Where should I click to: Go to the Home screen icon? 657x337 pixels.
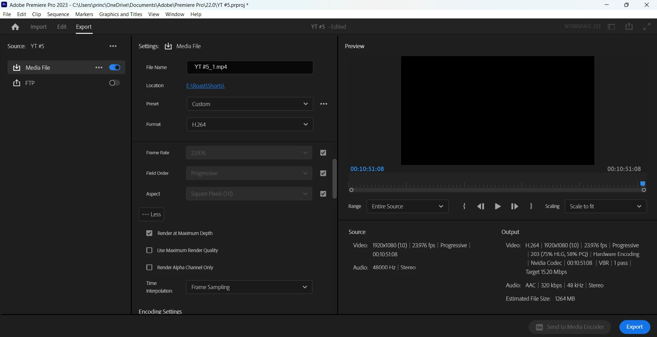point(15,27)
